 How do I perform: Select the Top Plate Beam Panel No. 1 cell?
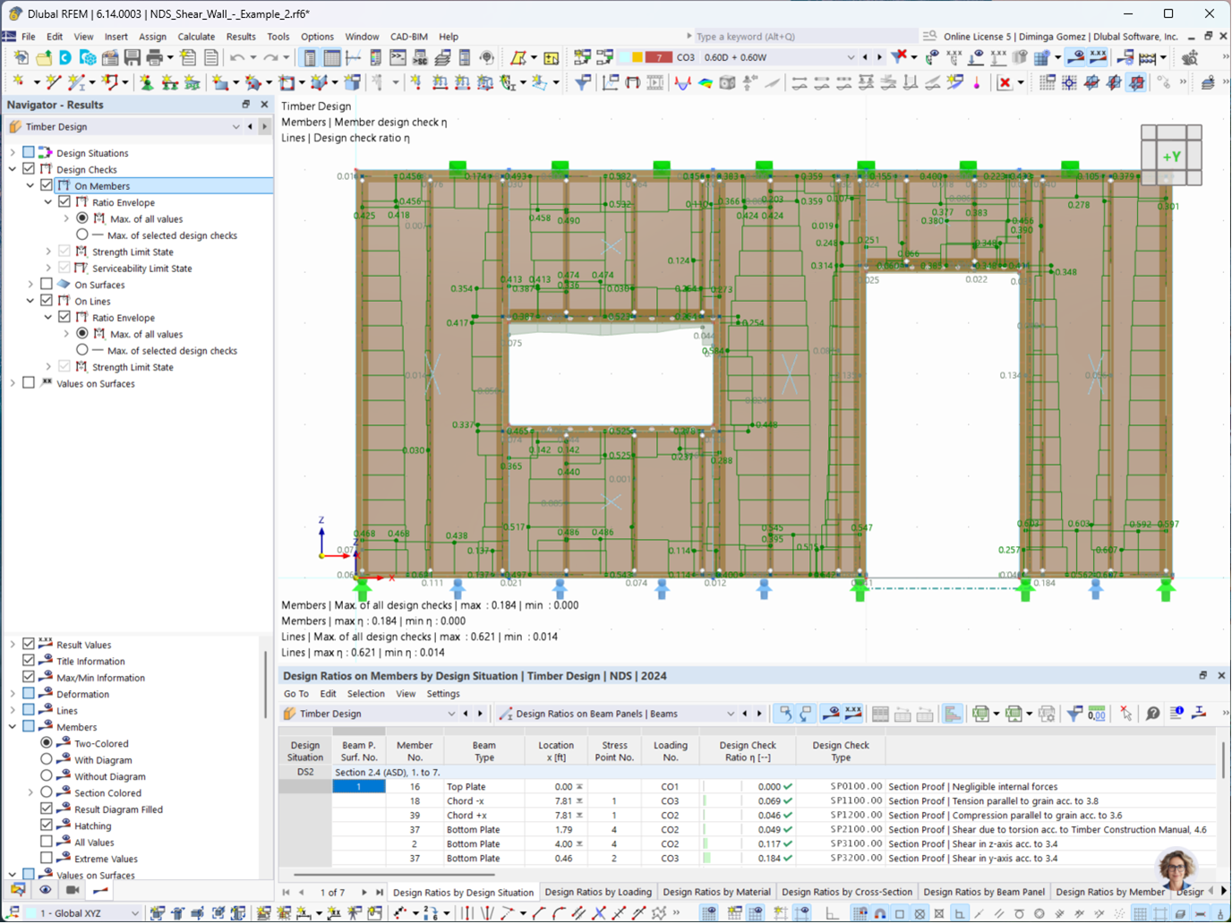click(359, 787)
